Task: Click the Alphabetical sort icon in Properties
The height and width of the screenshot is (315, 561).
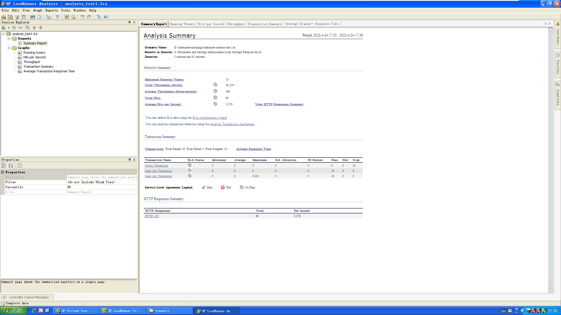Action: [11, 166]
